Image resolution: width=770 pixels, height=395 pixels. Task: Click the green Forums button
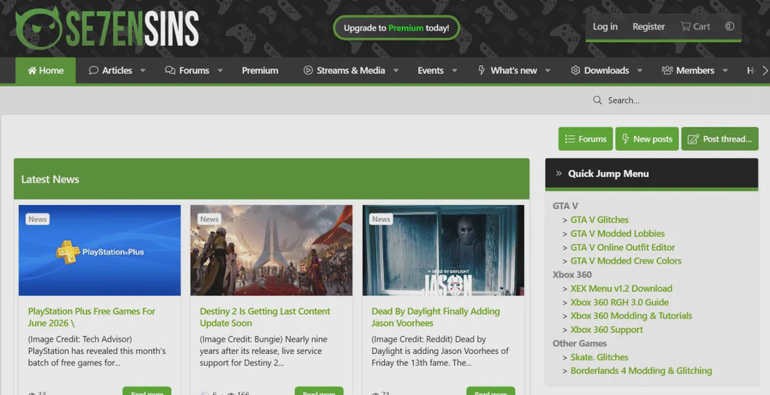pos(585,139)
